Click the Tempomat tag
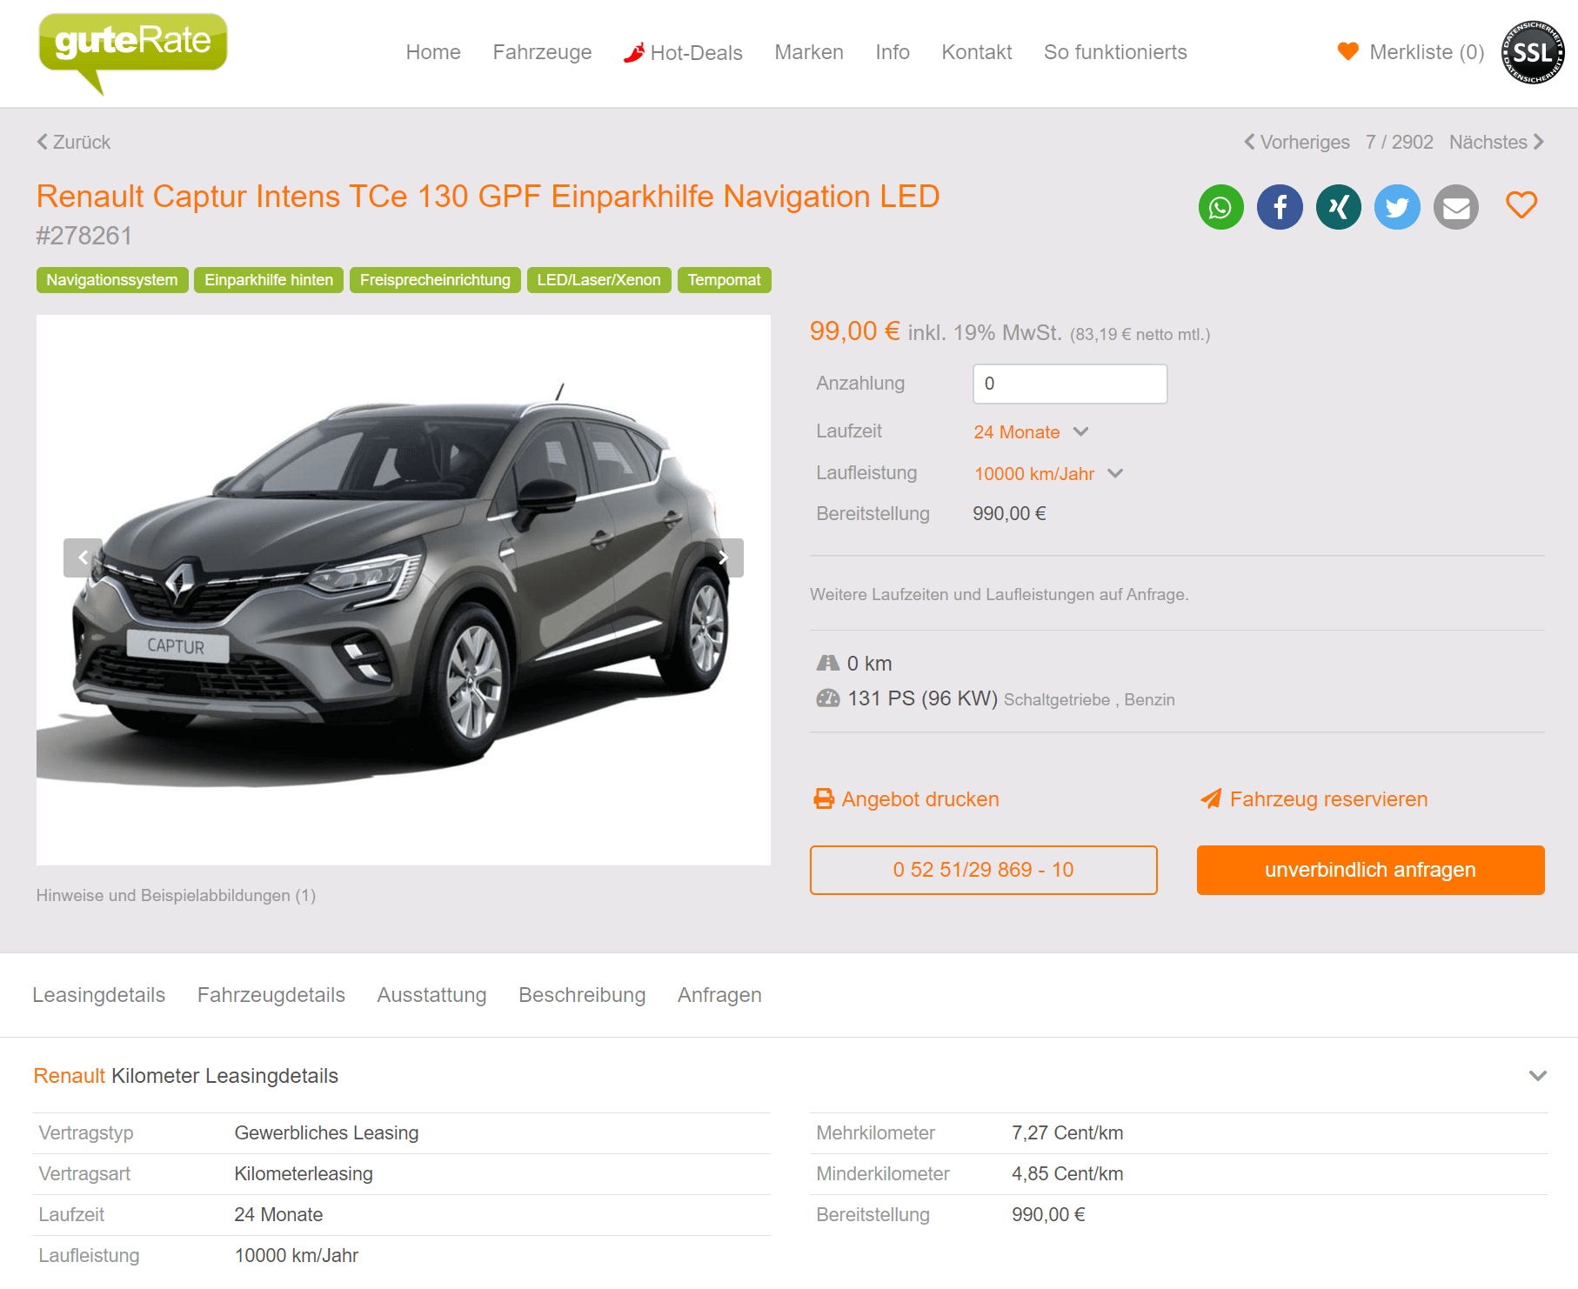This screenshot has height=1289, width=1578. pyautogui.click(x=724, y=280)
